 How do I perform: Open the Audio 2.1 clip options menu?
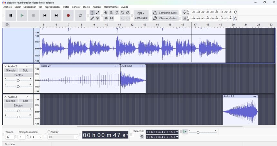(x=117, y=66)
